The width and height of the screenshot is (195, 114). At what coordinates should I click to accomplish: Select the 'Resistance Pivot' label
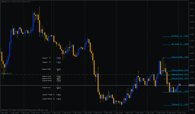pyautogui.click(x=177, y=74)
